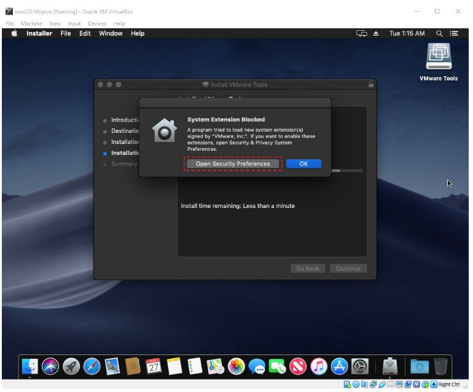Launch Siri from the dock
473x392 pixels.
click(50, 367)
